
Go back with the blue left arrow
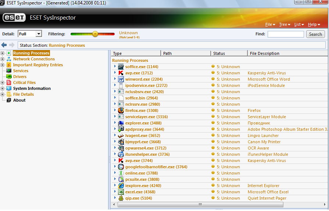4,45
